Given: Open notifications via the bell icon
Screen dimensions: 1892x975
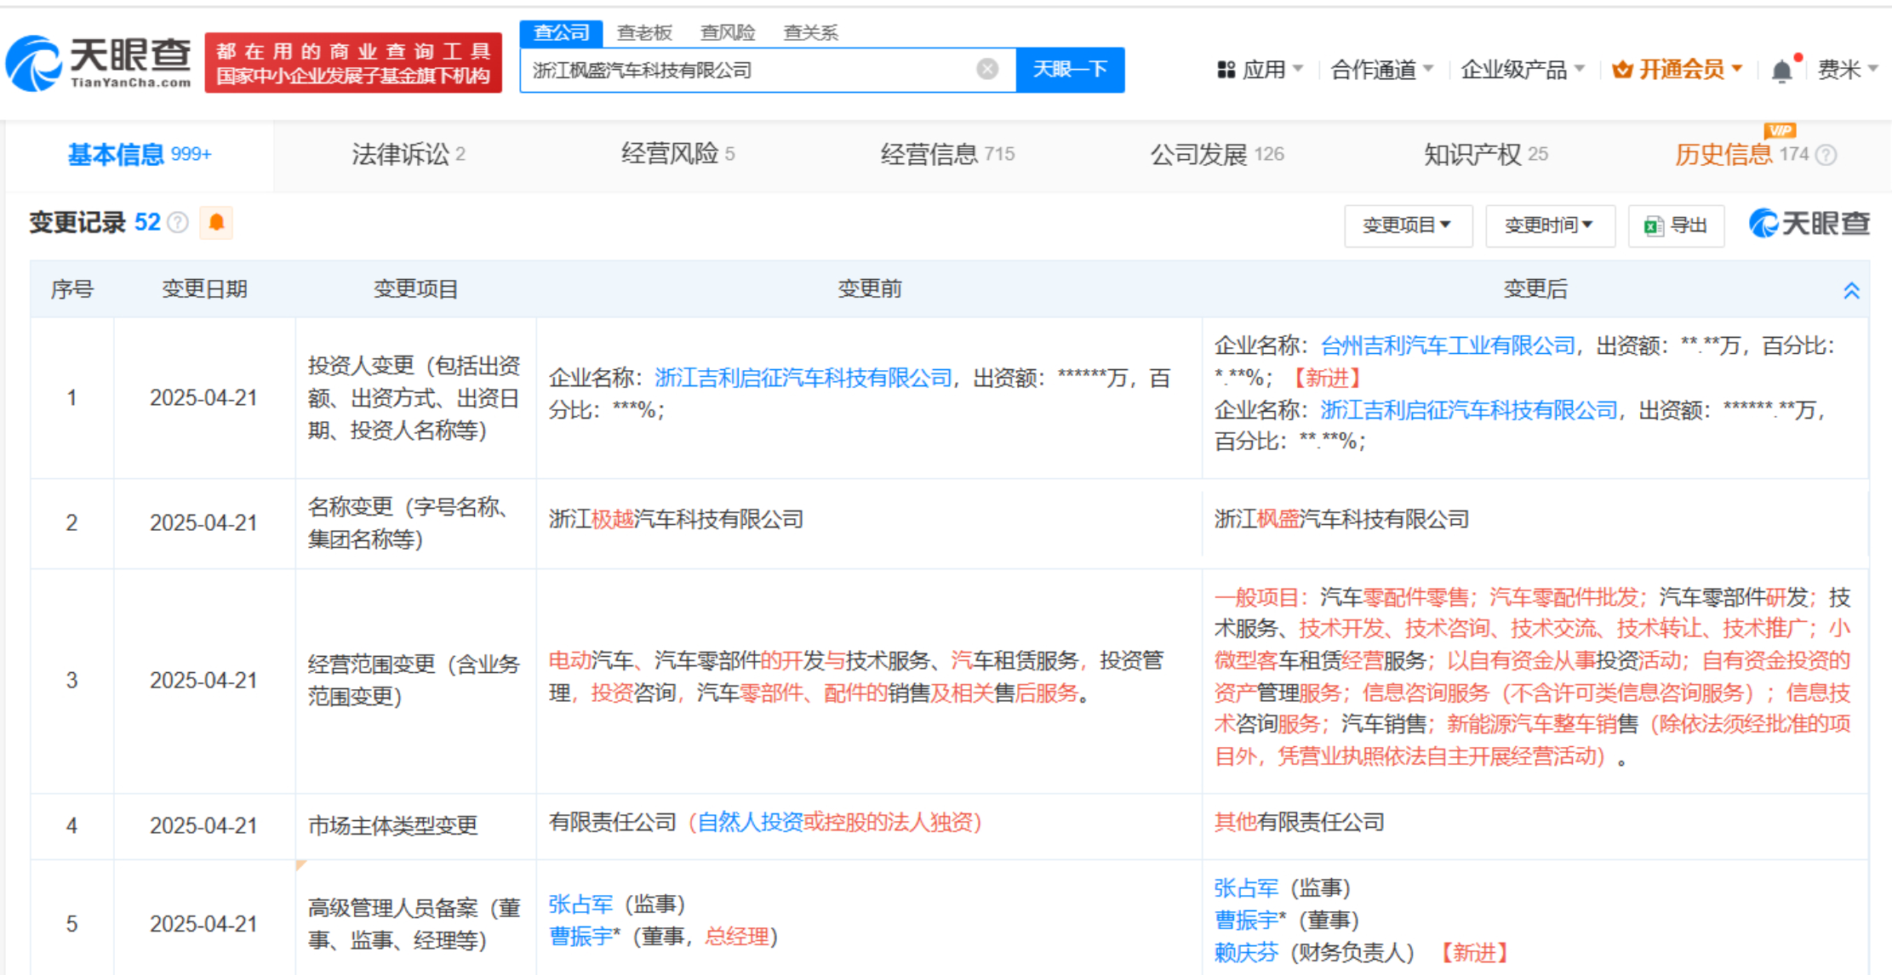Looking at the screenshot, I should [1782, 70].
